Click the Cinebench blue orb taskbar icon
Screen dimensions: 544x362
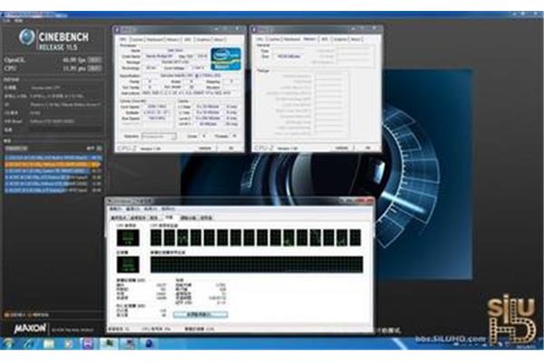(x=150, y=343)
